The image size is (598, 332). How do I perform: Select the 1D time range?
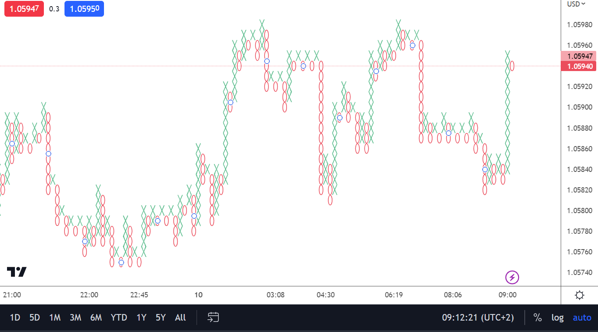[15, 318]
